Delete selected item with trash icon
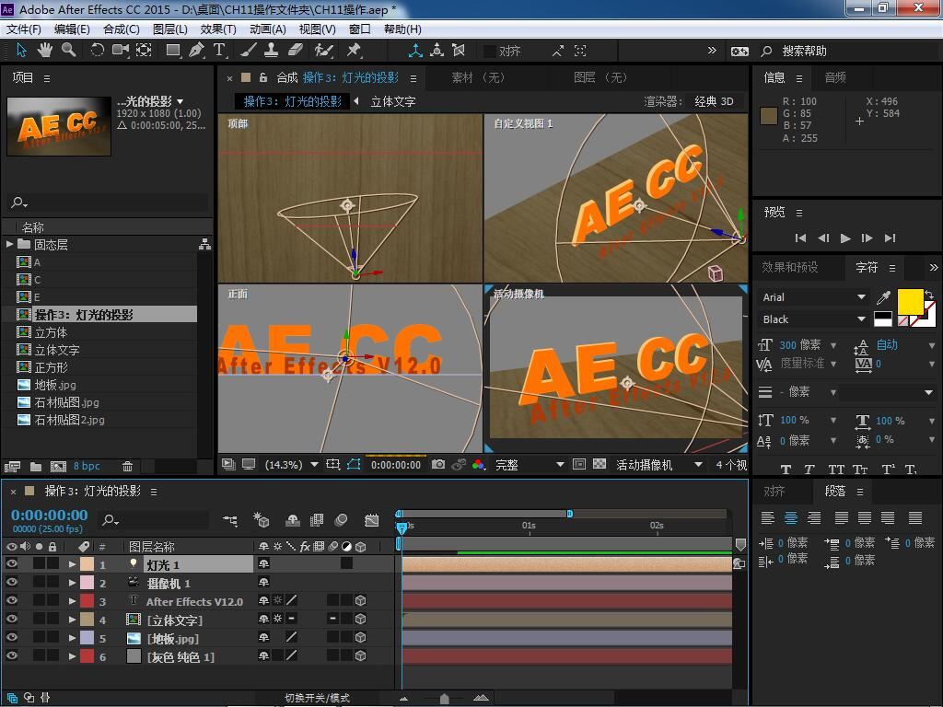 click(127, 466)
